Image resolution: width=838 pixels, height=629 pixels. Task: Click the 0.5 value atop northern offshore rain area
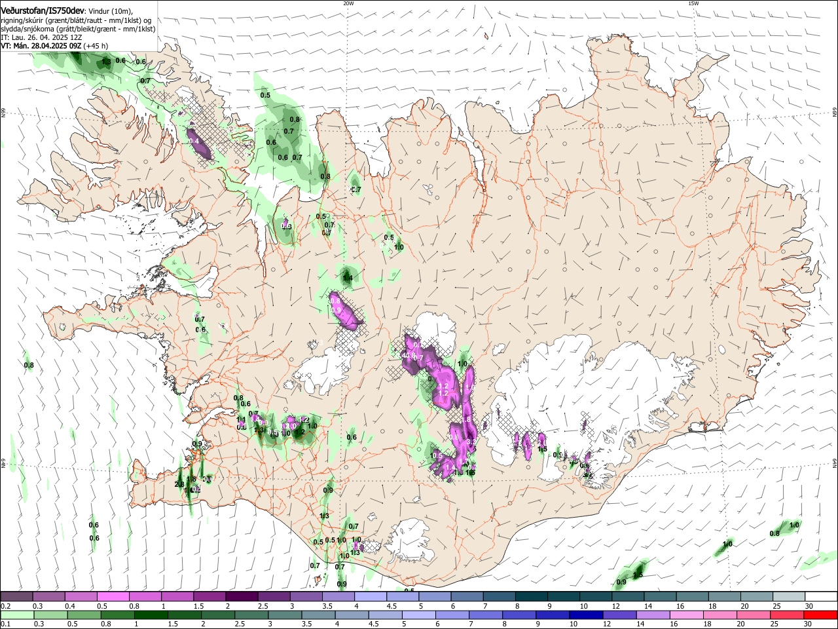coord(265,95)
